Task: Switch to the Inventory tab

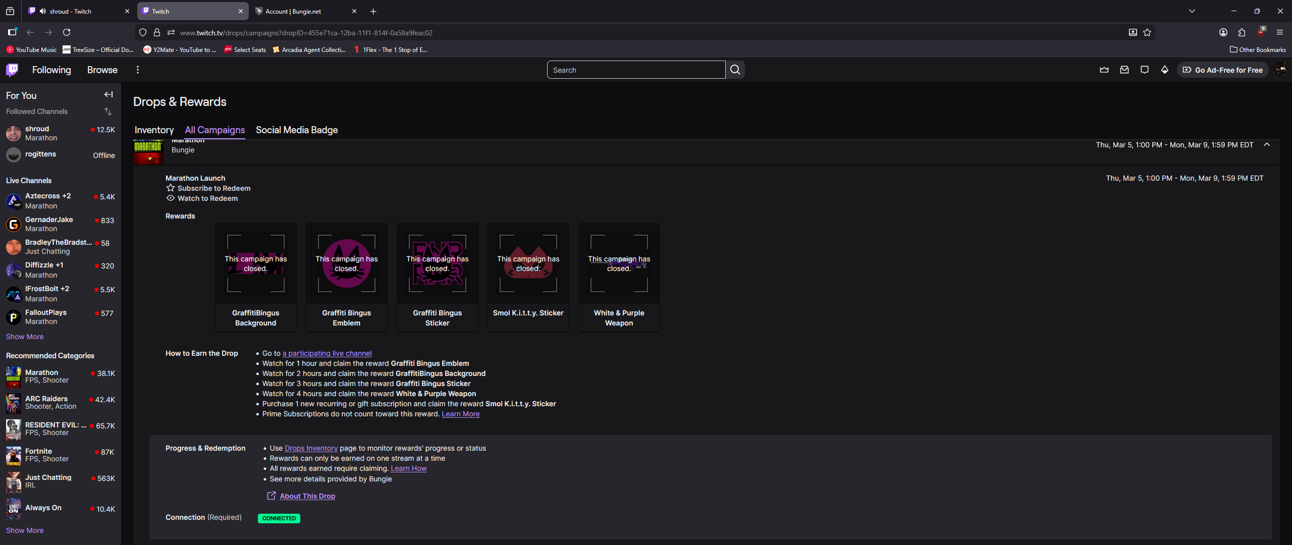Action: tap(154, 130)
